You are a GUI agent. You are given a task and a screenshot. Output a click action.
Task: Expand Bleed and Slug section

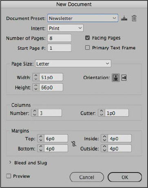[x=10, y=162]
